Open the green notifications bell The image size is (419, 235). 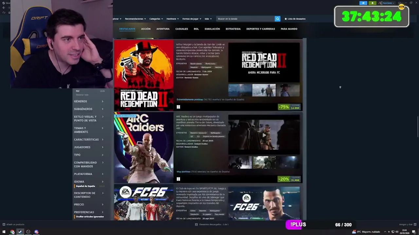point(373,3)
